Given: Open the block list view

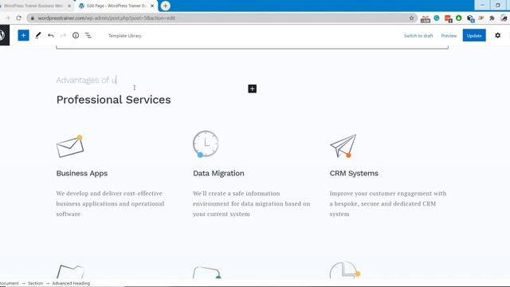Looking at the screenshot, I should (88, 35).
